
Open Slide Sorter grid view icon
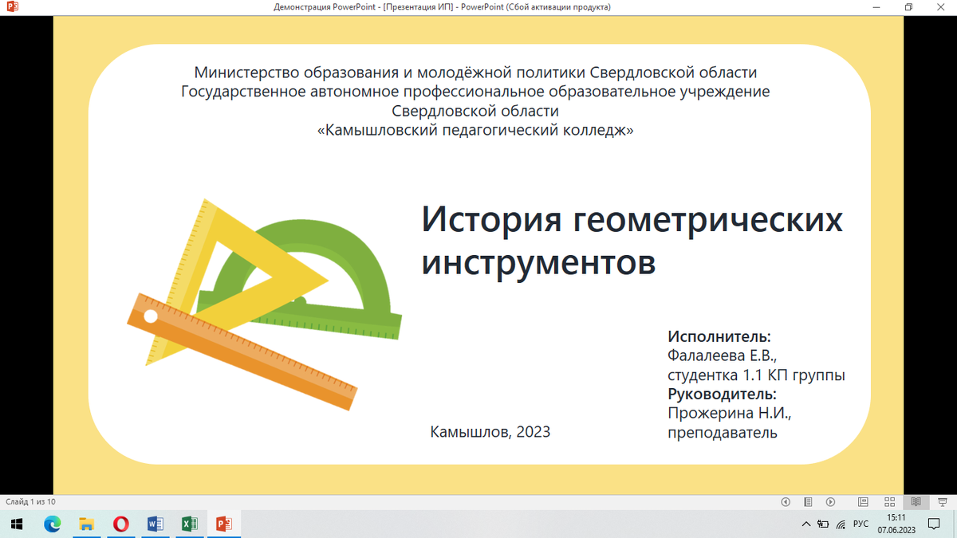889,502
